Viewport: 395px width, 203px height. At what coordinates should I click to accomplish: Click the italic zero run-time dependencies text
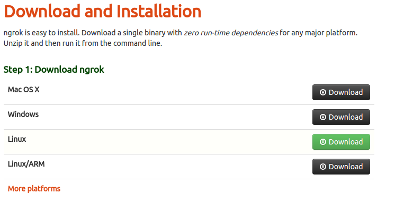[x=231, y=33]
